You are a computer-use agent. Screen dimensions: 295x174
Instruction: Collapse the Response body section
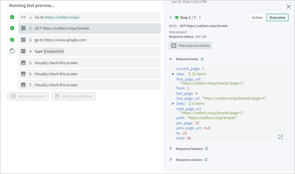pyautogui.click(x=171, y=59)
